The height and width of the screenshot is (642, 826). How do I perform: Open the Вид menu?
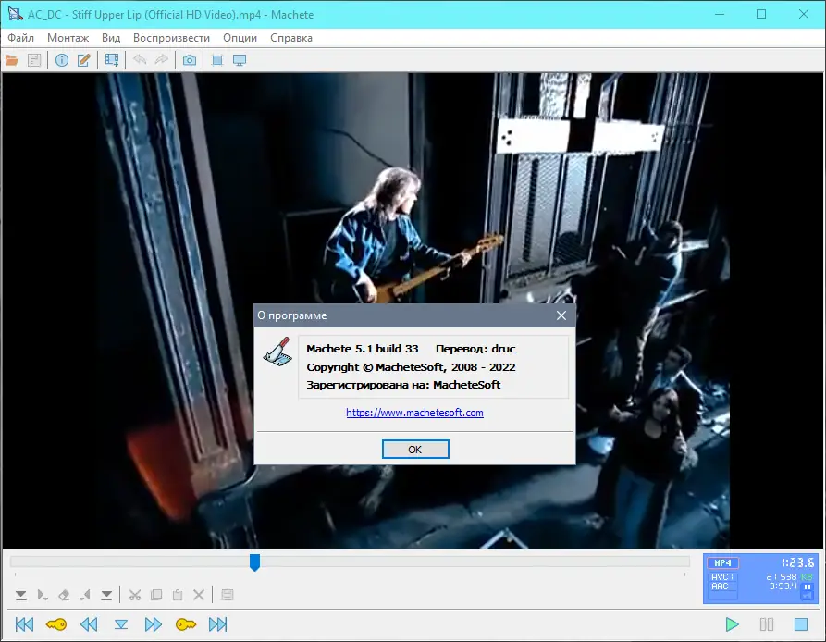(111, 38)
